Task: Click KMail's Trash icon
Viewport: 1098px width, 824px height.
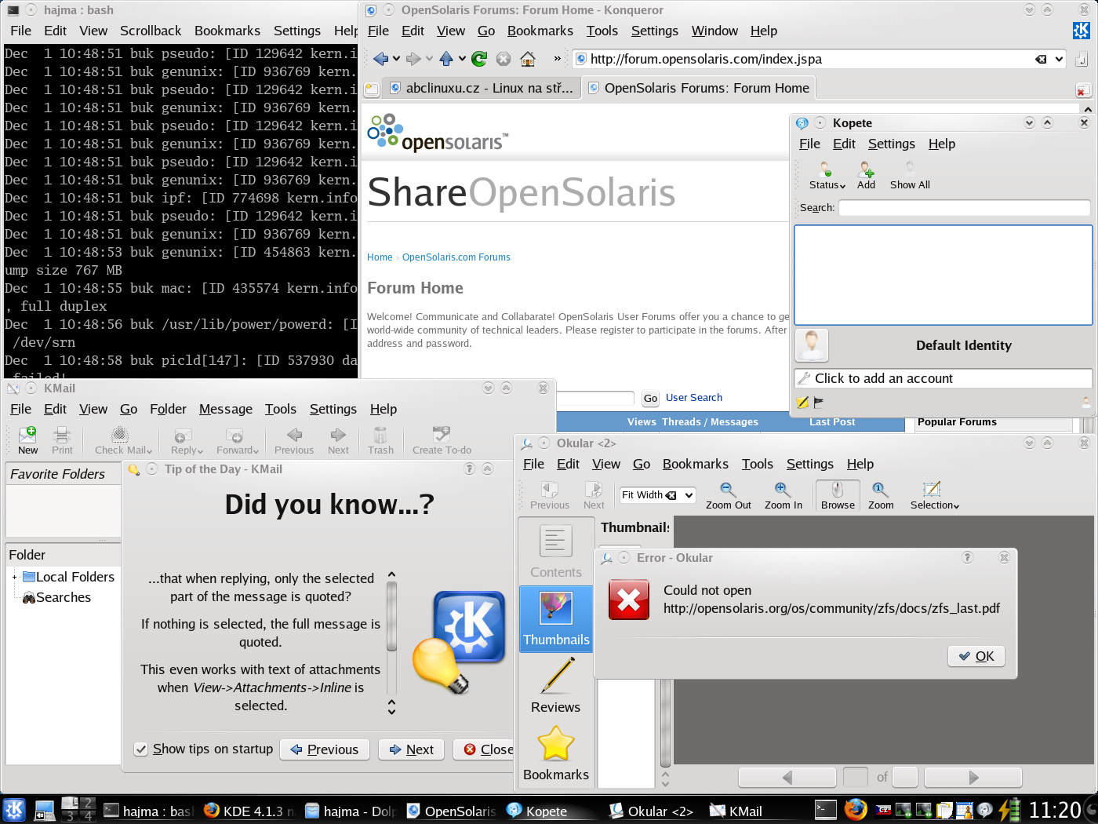Action: pos(380,440)
